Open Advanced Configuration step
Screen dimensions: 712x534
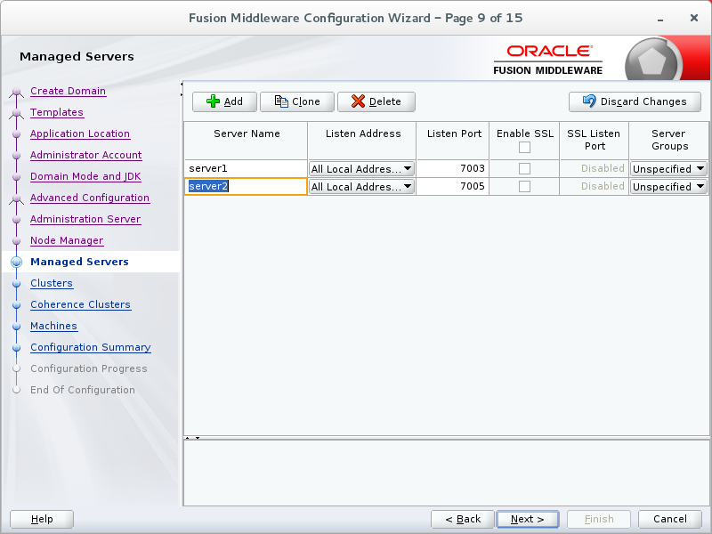click(90, 198)
